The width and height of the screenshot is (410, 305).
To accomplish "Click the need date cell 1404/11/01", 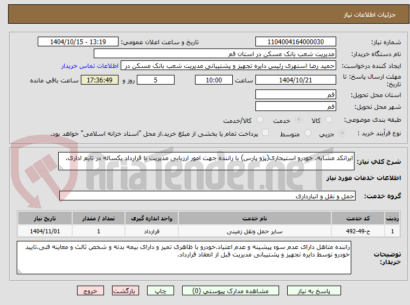I will click(45, 231).
